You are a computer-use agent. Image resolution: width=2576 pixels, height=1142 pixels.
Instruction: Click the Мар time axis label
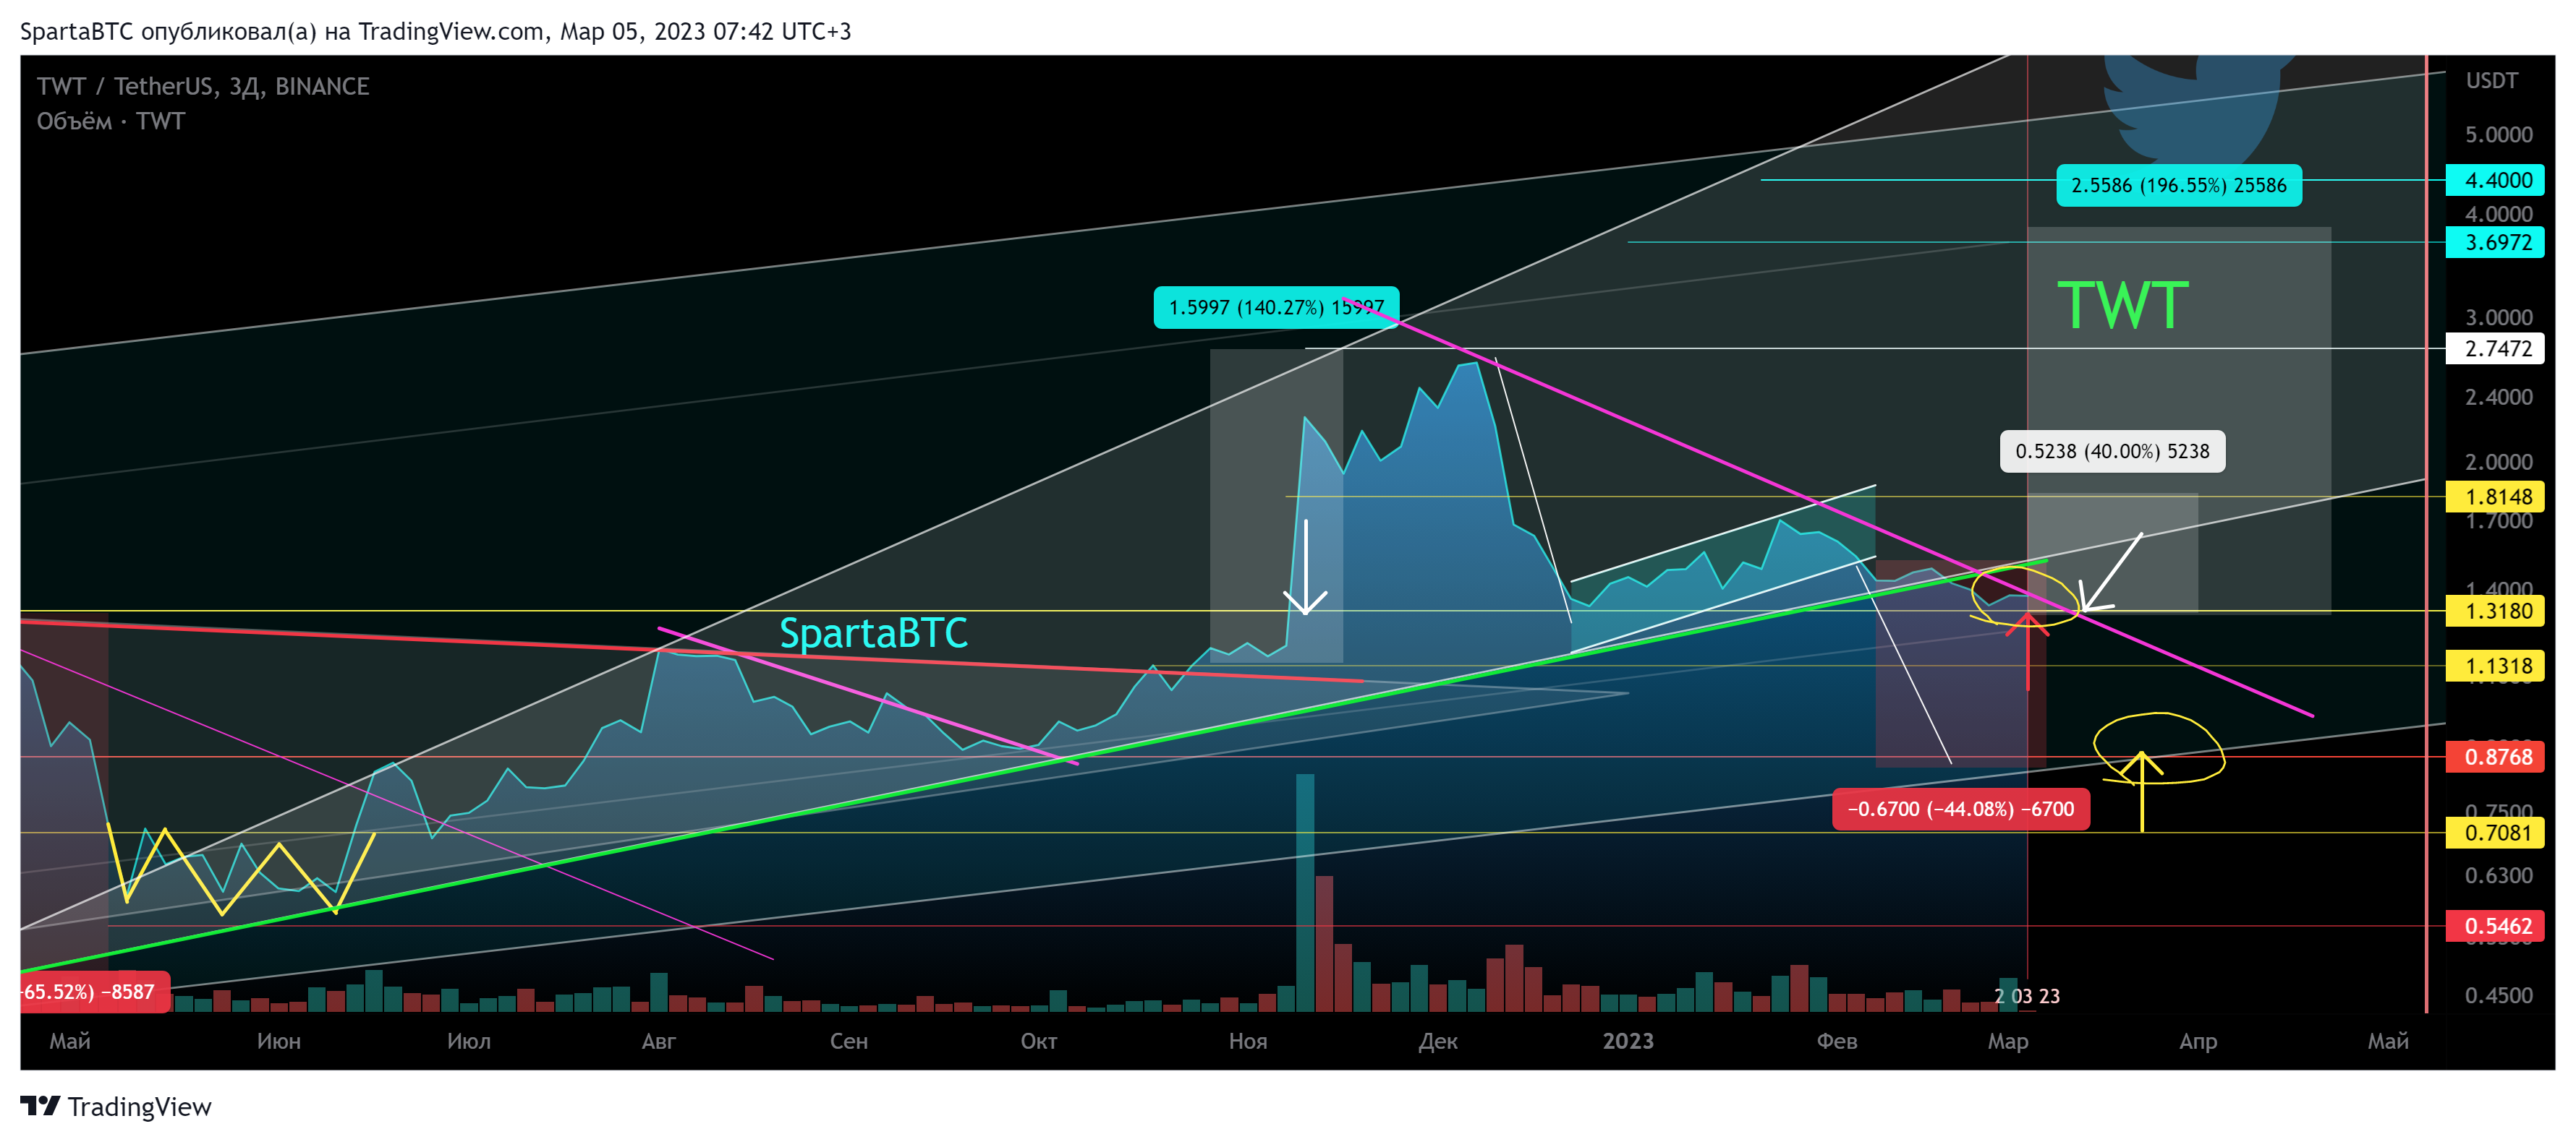click(2007, 1041)
